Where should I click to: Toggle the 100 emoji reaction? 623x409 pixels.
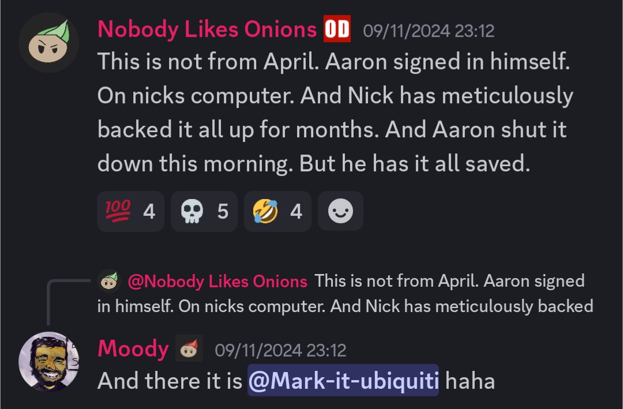[x=130, y=211]
